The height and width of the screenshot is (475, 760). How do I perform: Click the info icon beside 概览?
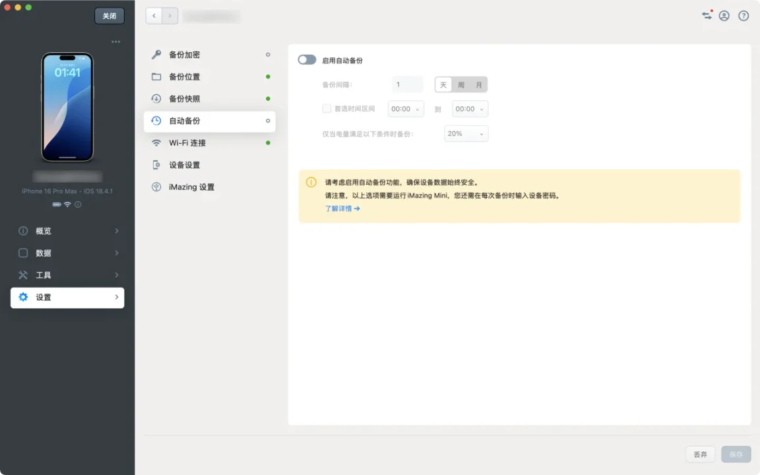(x=23, y=231)
